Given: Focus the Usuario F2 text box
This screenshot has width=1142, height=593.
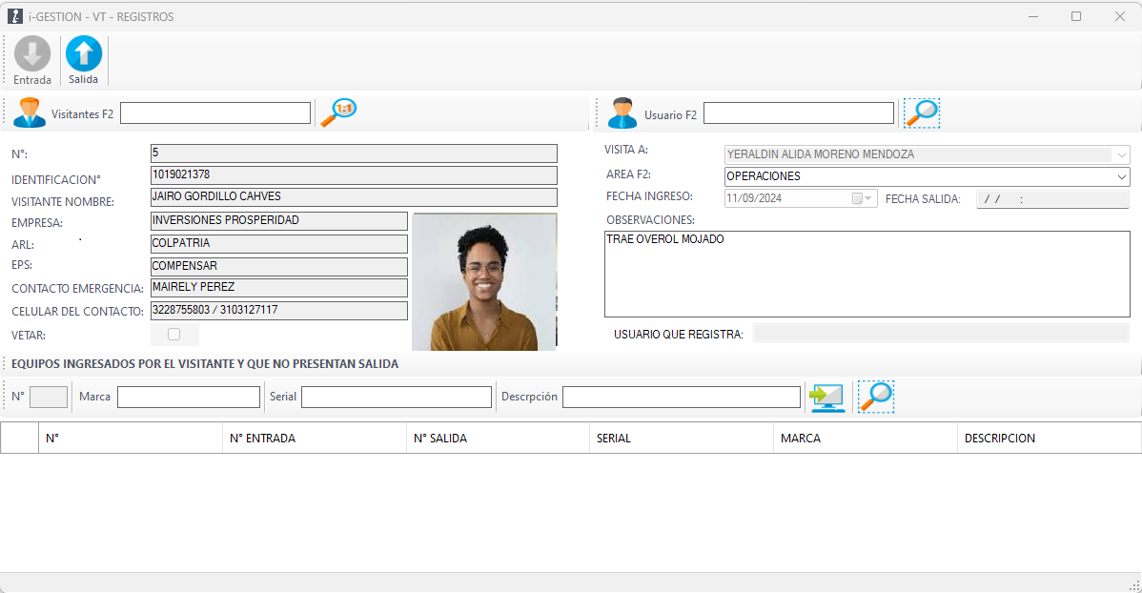Looking at the screenshot, I should pyautogui.click(x=799, y=113).
